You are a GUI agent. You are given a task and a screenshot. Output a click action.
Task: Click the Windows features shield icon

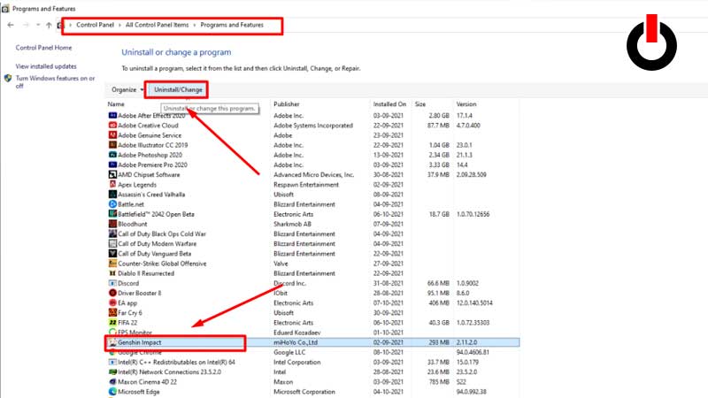[x=8, y=79]
